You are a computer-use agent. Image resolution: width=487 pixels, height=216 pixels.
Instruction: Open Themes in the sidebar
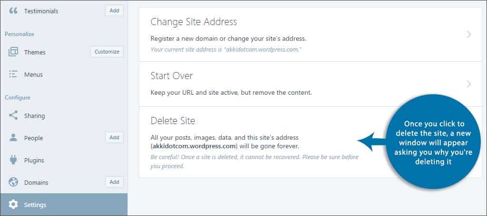click(35, 52)
